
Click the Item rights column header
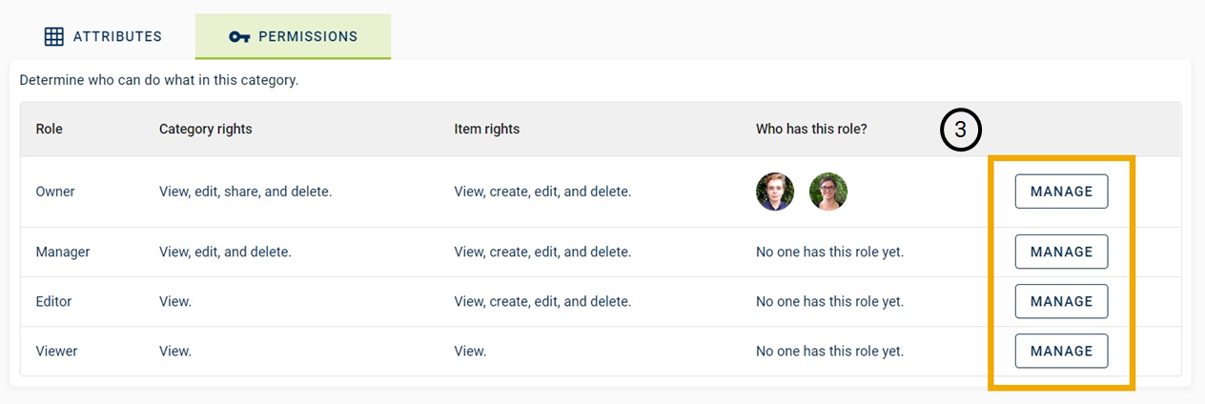pyautogui.click(x=487, y=129)
